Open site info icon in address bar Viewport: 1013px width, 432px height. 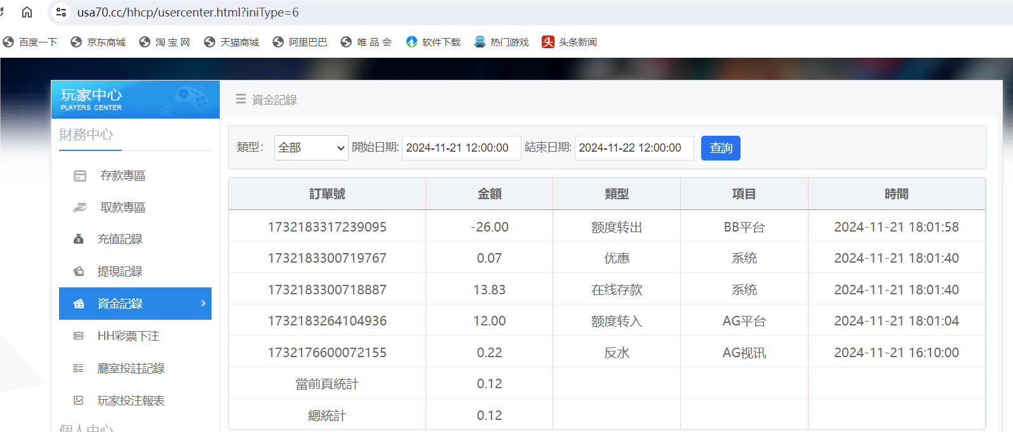tap(61, 12)
